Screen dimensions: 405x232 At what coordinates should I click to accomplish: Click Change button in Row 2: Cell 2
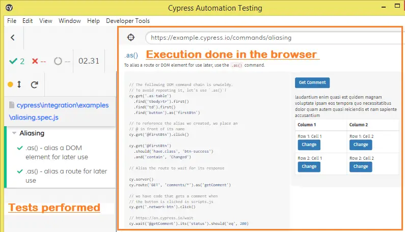click(361, 166)
